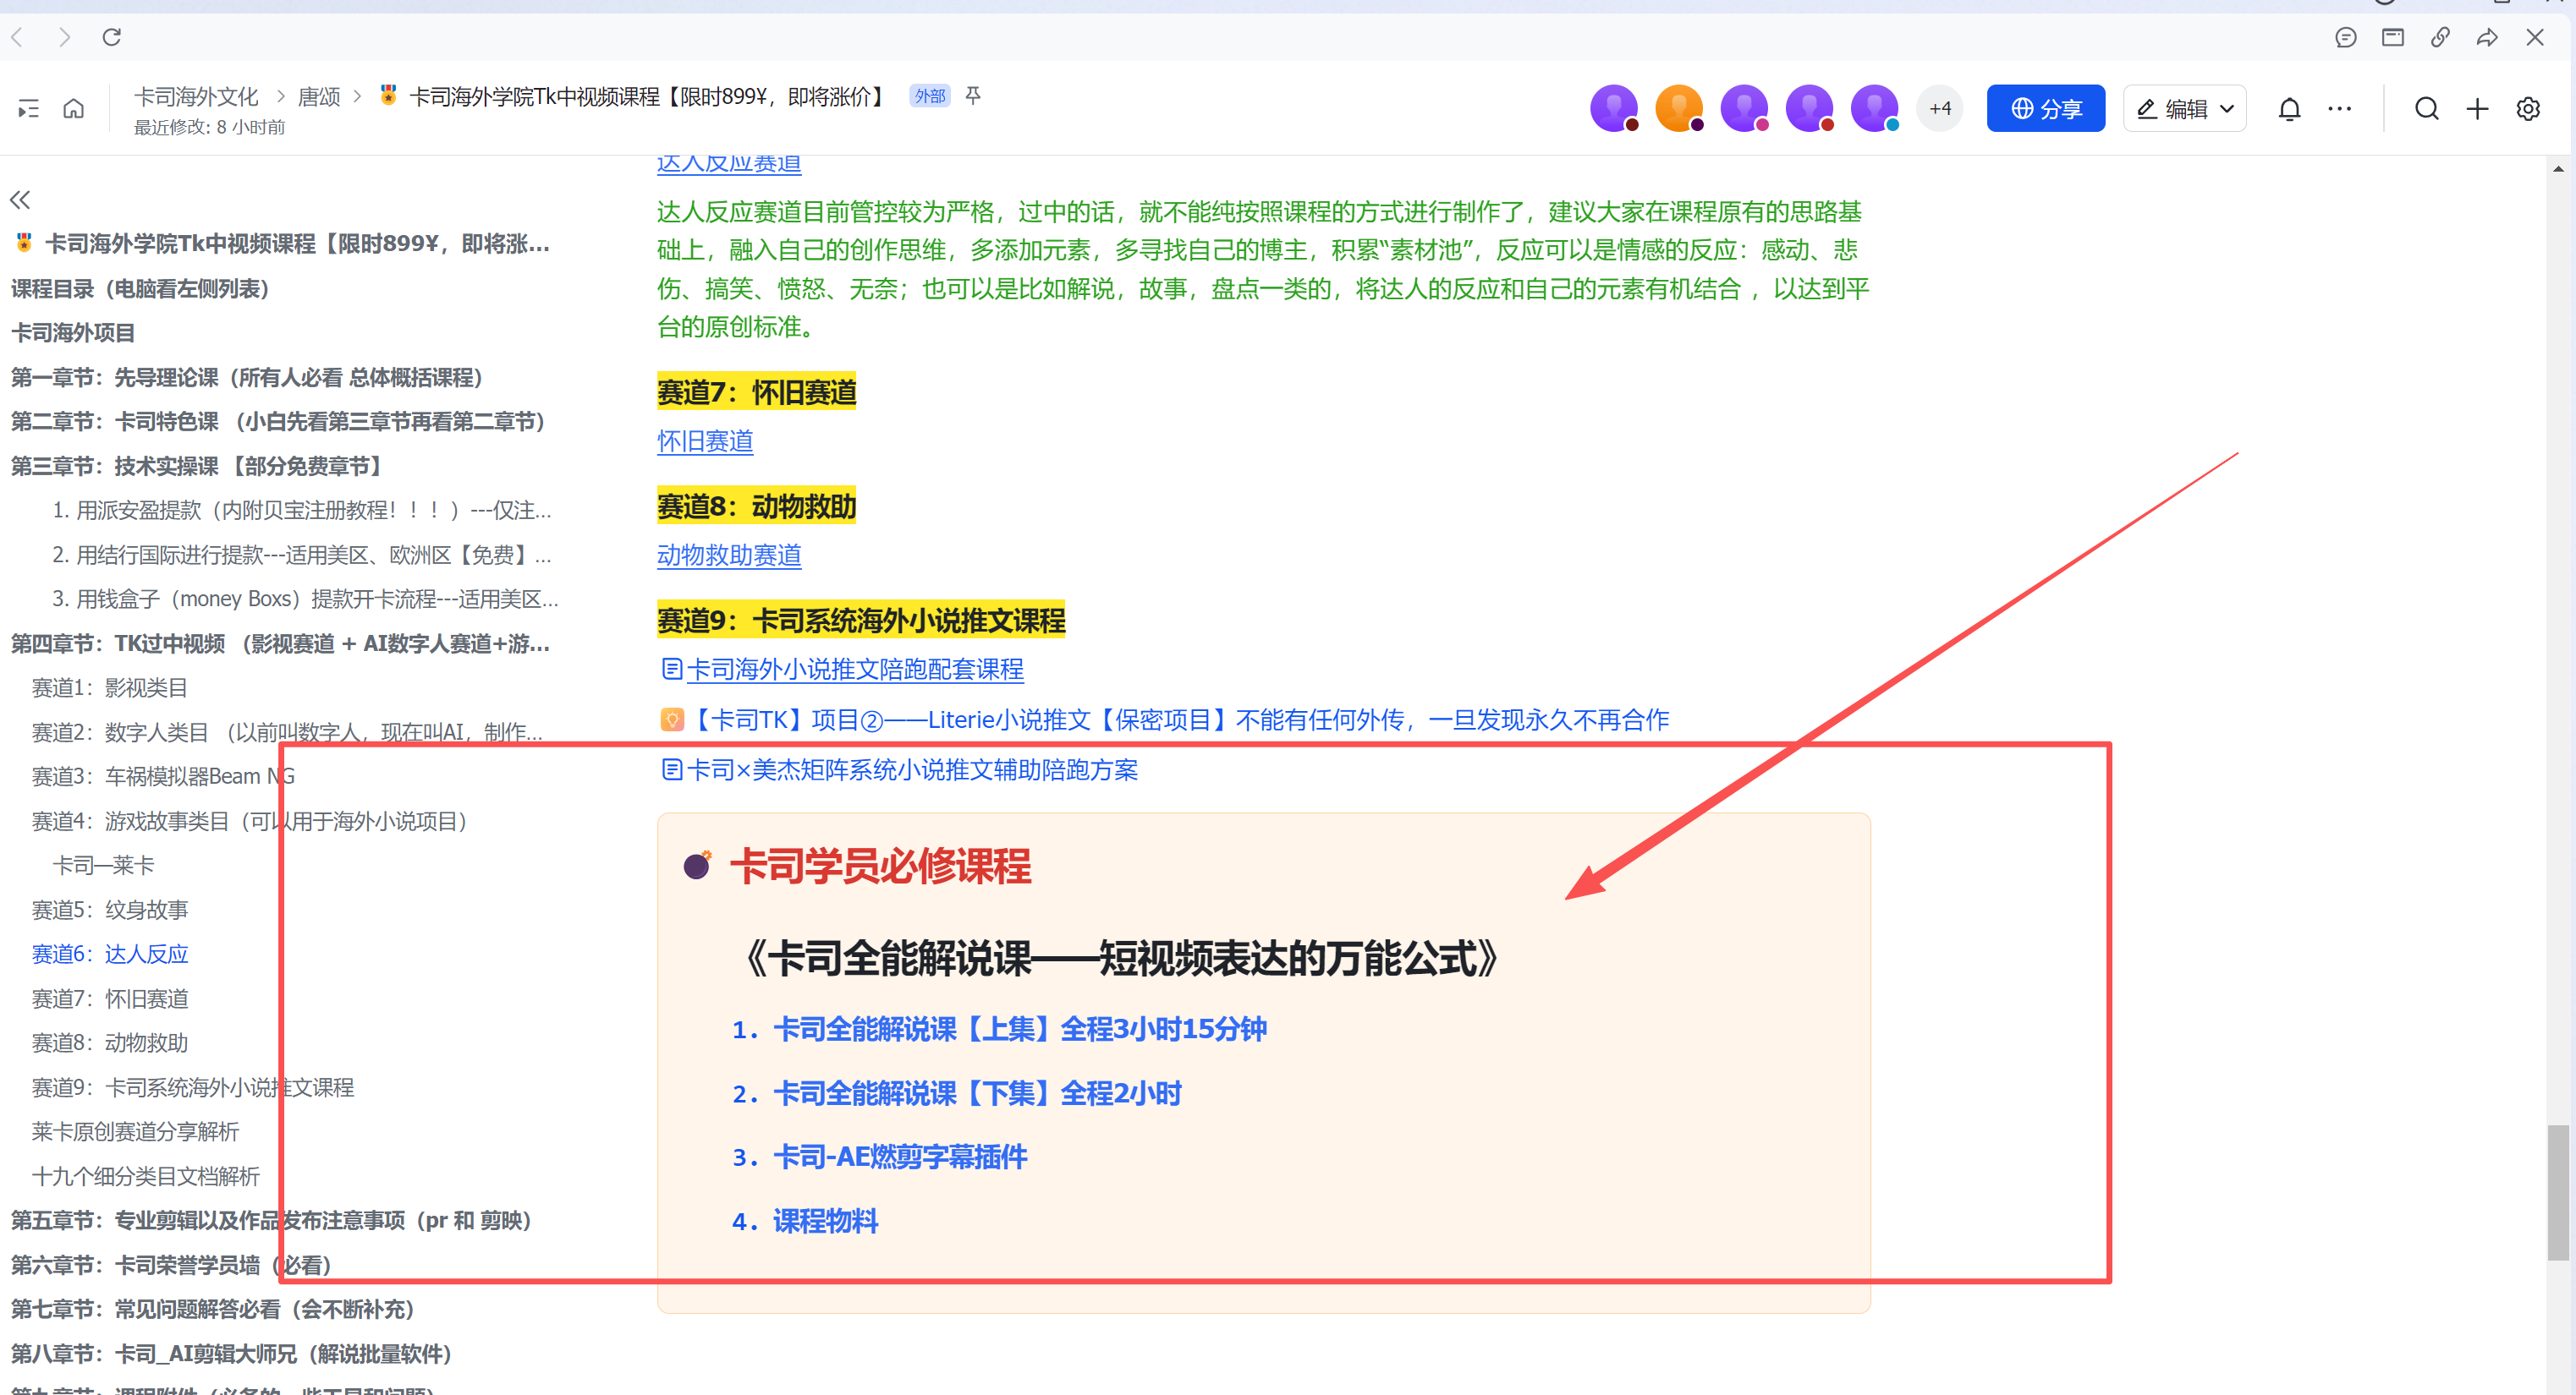Reload the page with refresh icon
2576x1395 pixels.
[x=112, y=37]
